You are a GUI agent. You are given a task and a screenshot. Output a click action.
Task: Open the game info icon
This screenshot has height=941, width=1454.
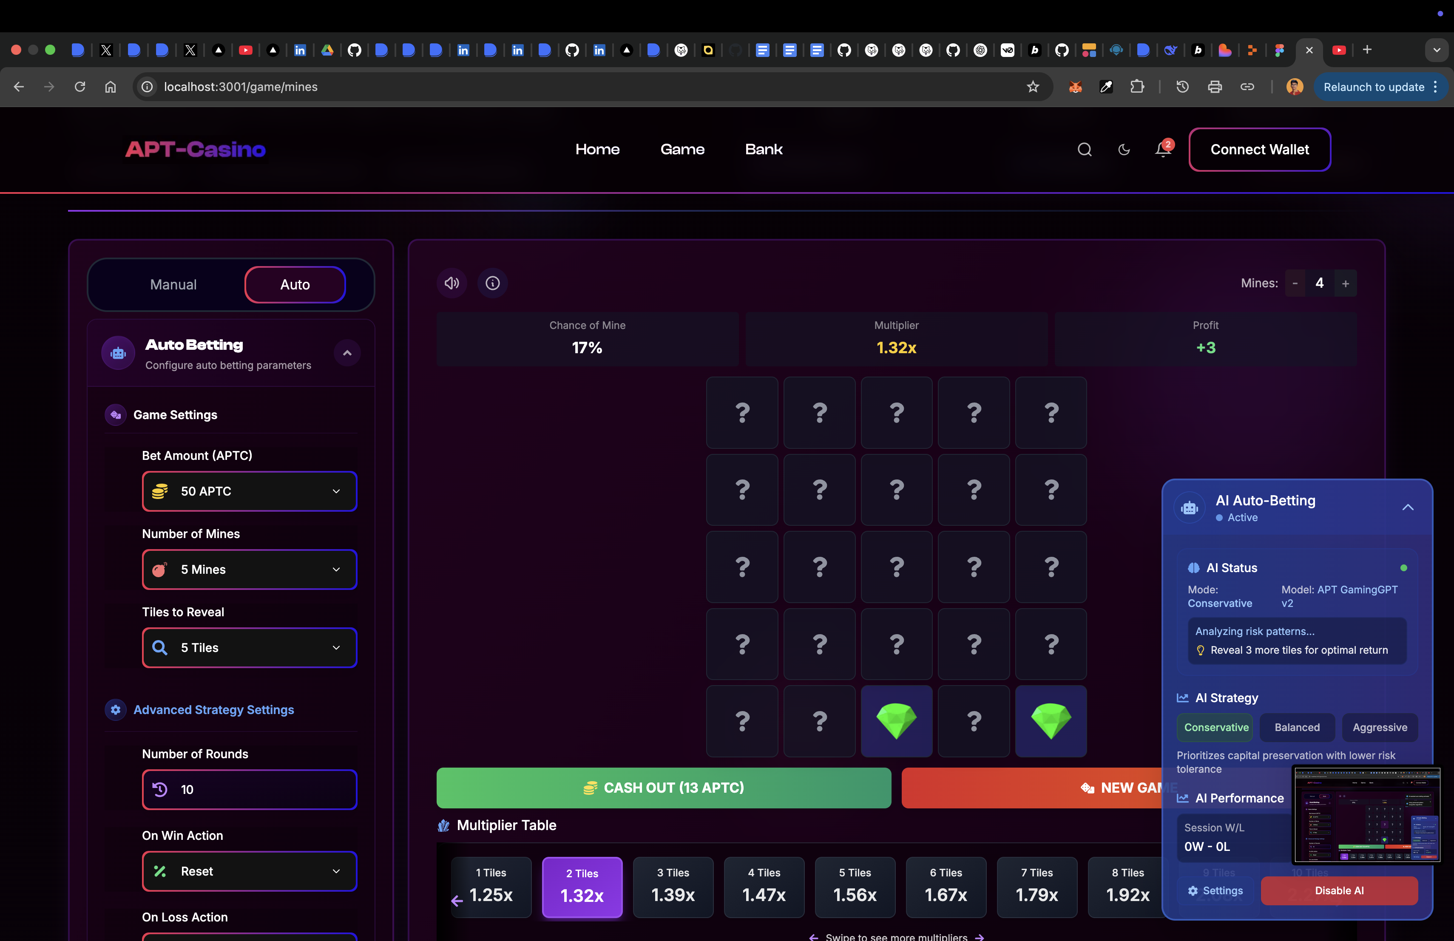pos(492,283)
